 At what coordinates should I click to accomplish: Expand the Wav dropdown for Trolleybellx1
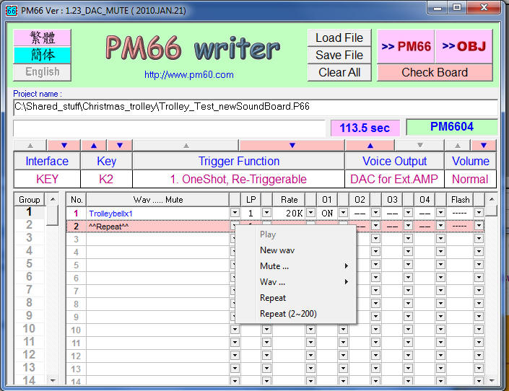tap(234, 213)
